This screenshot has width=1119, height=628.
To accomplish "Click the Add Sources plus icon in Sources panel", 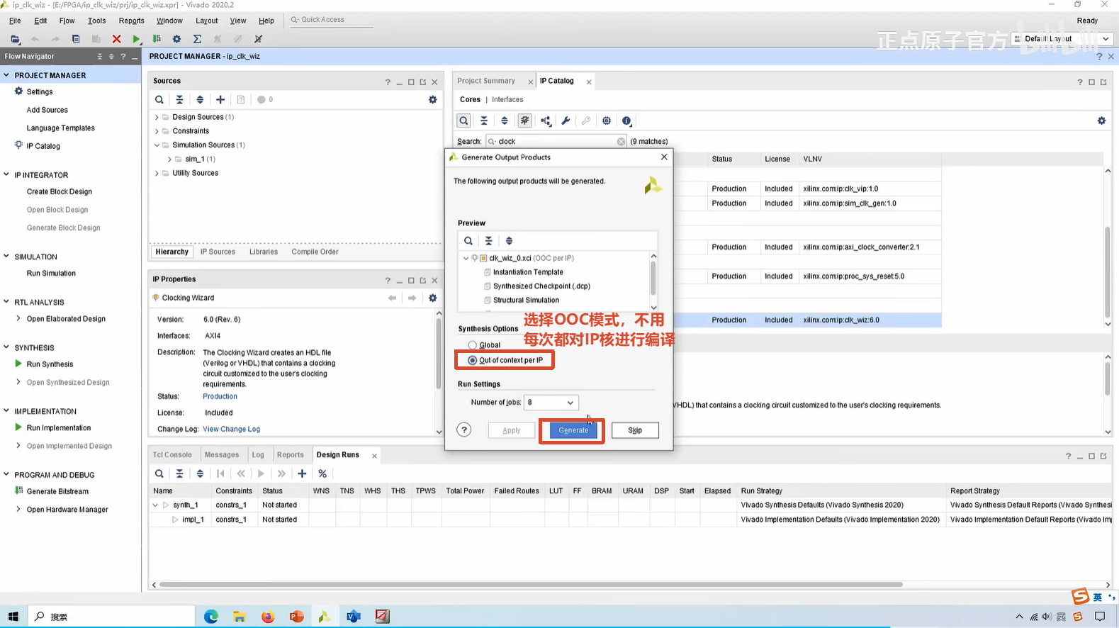I will point(220,100).
